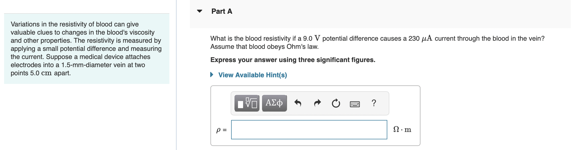
Task: Open the keyboard shortcuts icon in equation toolbar
Action: pos(355,104)
